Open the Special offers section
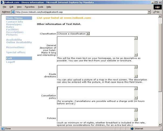 (16, 52)
